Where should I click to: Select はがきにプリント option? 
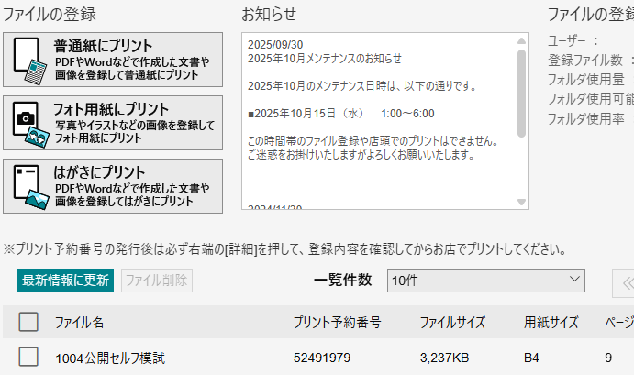[114, 186]
